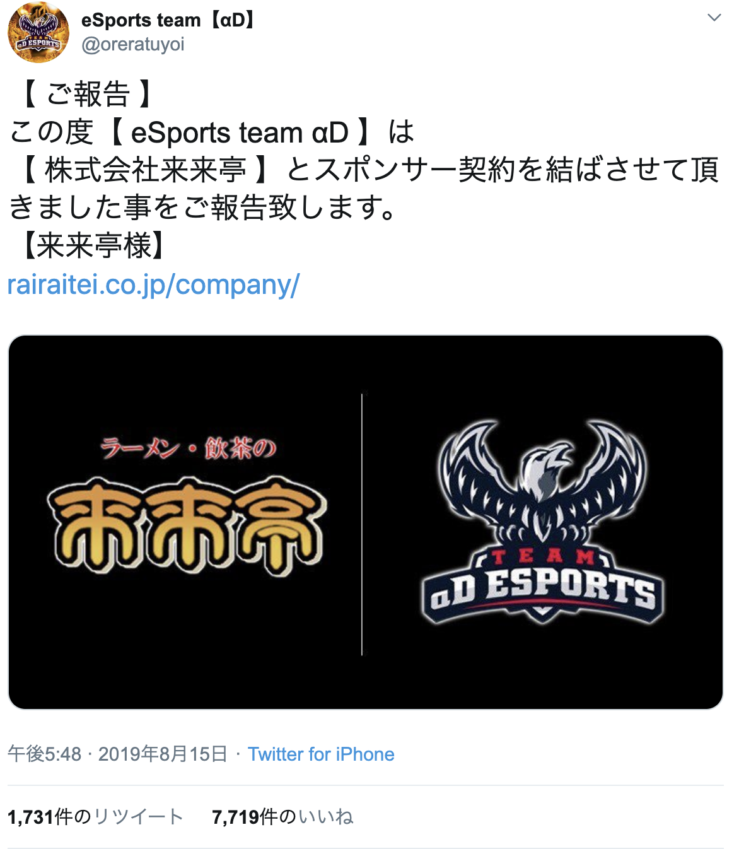739x849 pixels.
Task: Open the 2019年8月15日 tweet date
Action: [163, 754]
